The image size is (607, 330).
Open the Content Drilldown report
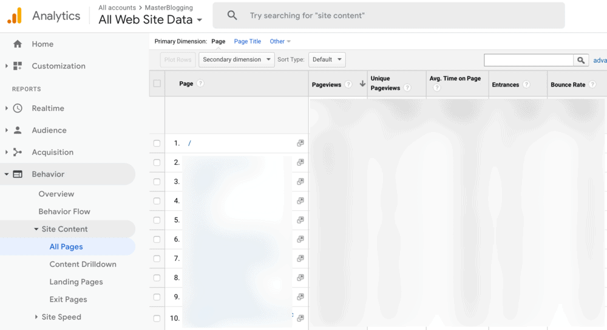coord(83,265)
